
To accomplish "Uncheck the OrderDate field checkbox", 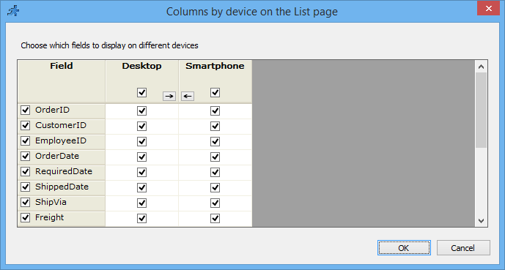I will [25, 156].
